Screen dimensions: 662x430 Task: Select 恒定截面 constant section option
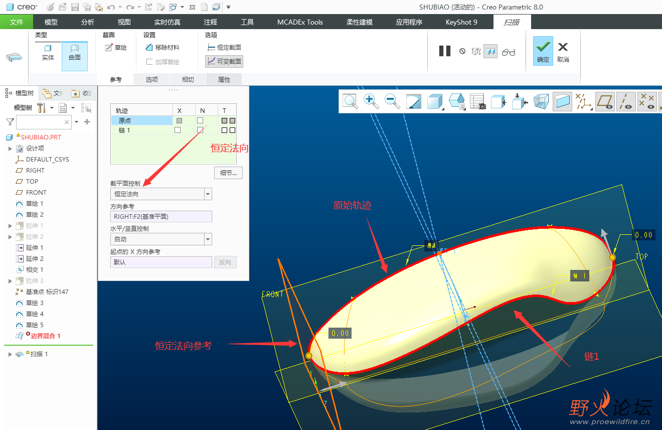(x=224, y=47)
